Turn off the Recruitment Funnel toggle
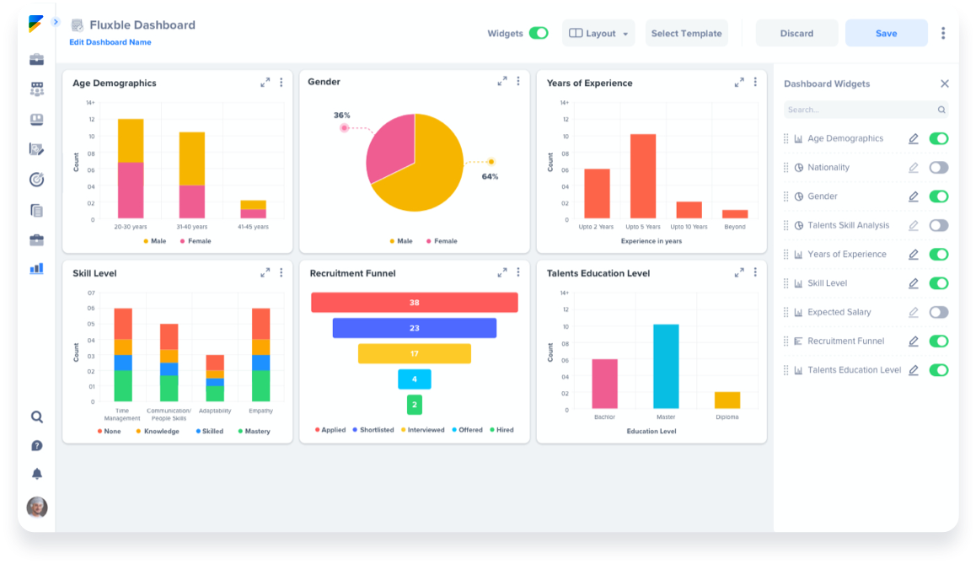Viewport: 976px width, 564px height. coord(939,341)
